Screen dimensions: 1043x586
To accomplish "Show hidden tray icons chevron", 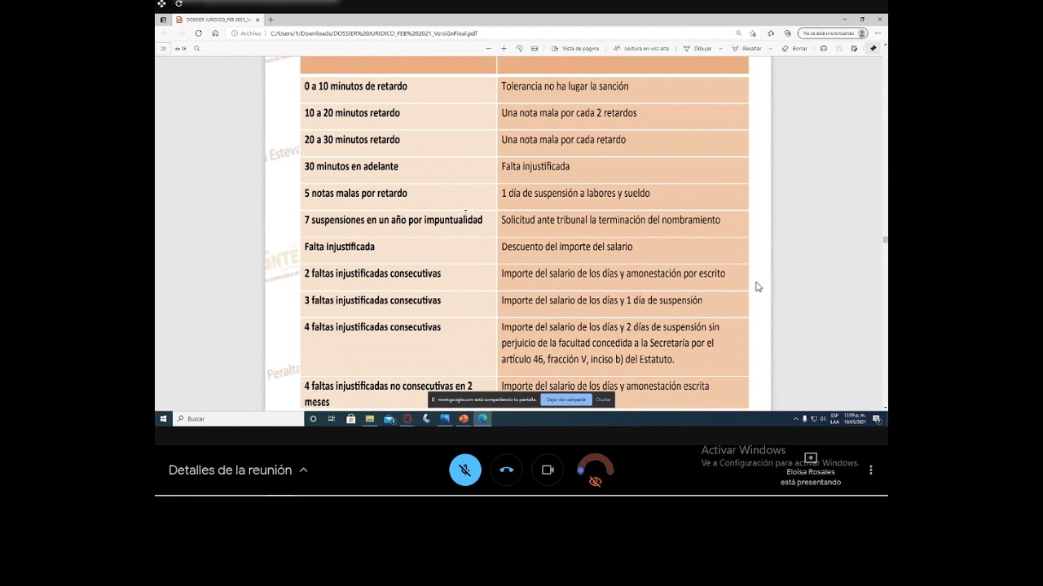I will [795, 418].
